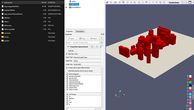
Task: Open the Case Type dropdown
Action: pos(87,57)
